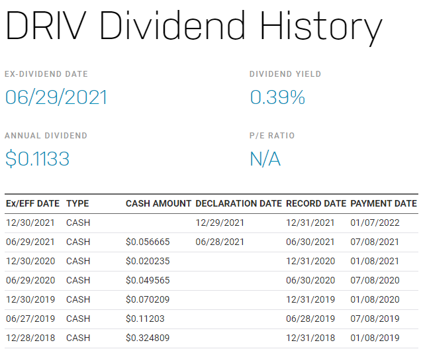The image size is (421, 351).
Task: Select payment date 01/07/2022 cell
Action: pos(375,223)
